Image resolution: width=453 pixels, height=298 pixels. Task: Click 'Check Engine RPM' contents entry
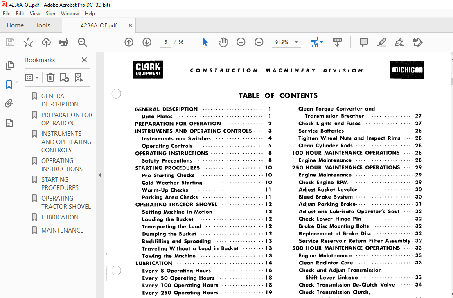pos(323,182)
